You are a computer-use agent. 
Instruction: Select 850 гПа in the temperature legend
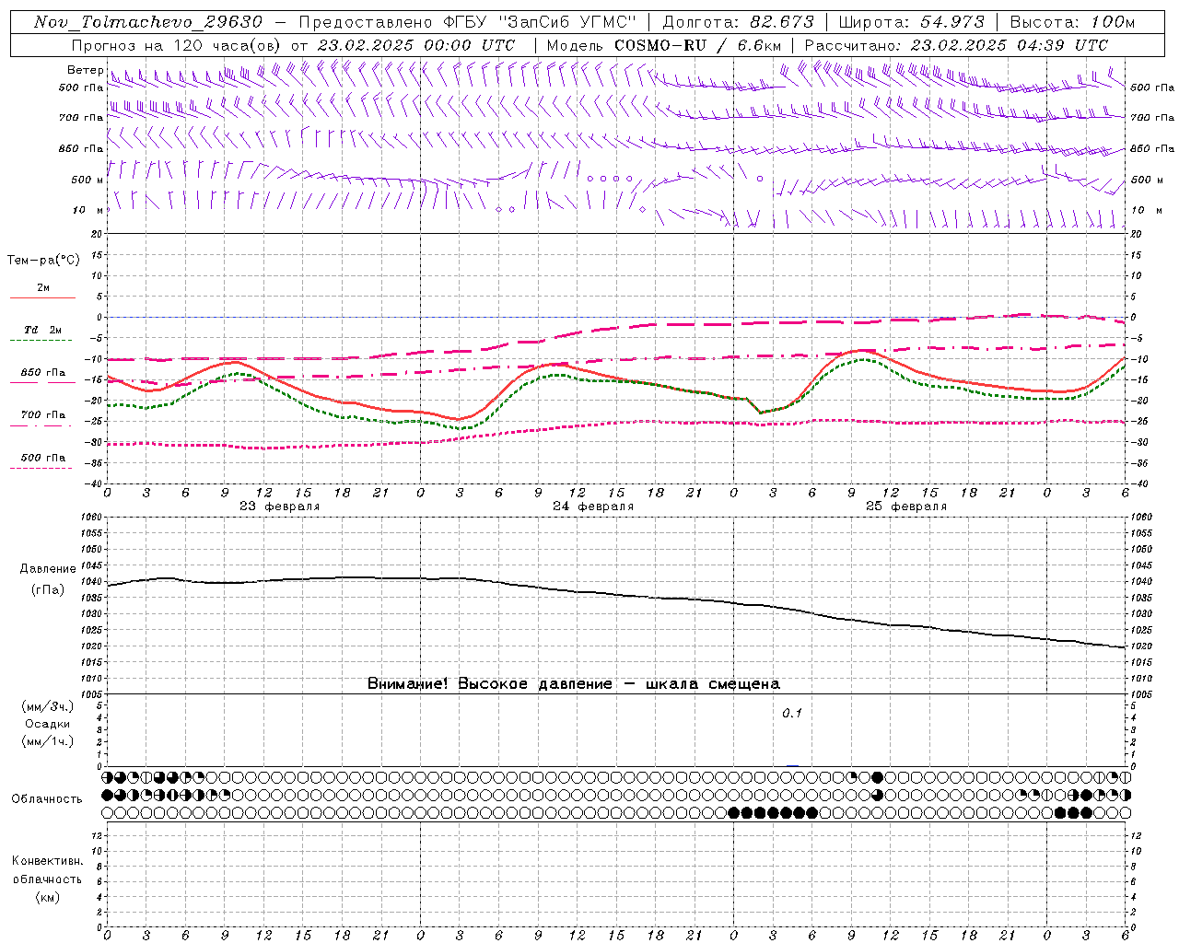(x=43, y=373)
